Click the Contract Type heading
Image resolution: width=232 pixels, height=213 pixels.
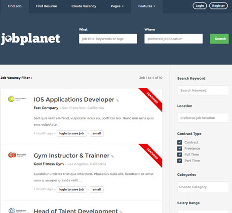pos(189,134)
